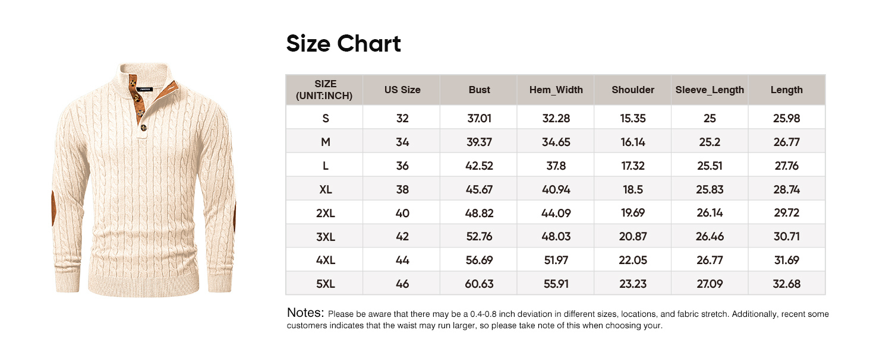Click the Shoulder column header

pyautogui.click(x=633, y=90)
